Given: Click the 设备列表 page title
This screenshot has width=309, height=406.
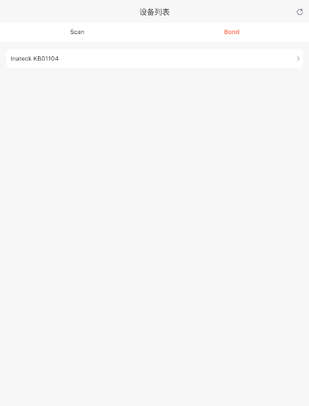Looking at the screenshot, I should (154, 12).
